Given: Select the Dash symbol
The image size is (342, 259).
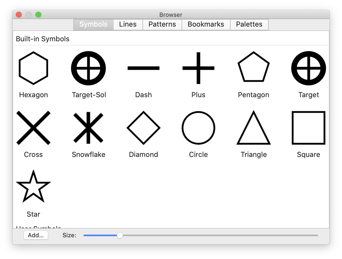Looking at the screenshot, I should tap(143, 68).
